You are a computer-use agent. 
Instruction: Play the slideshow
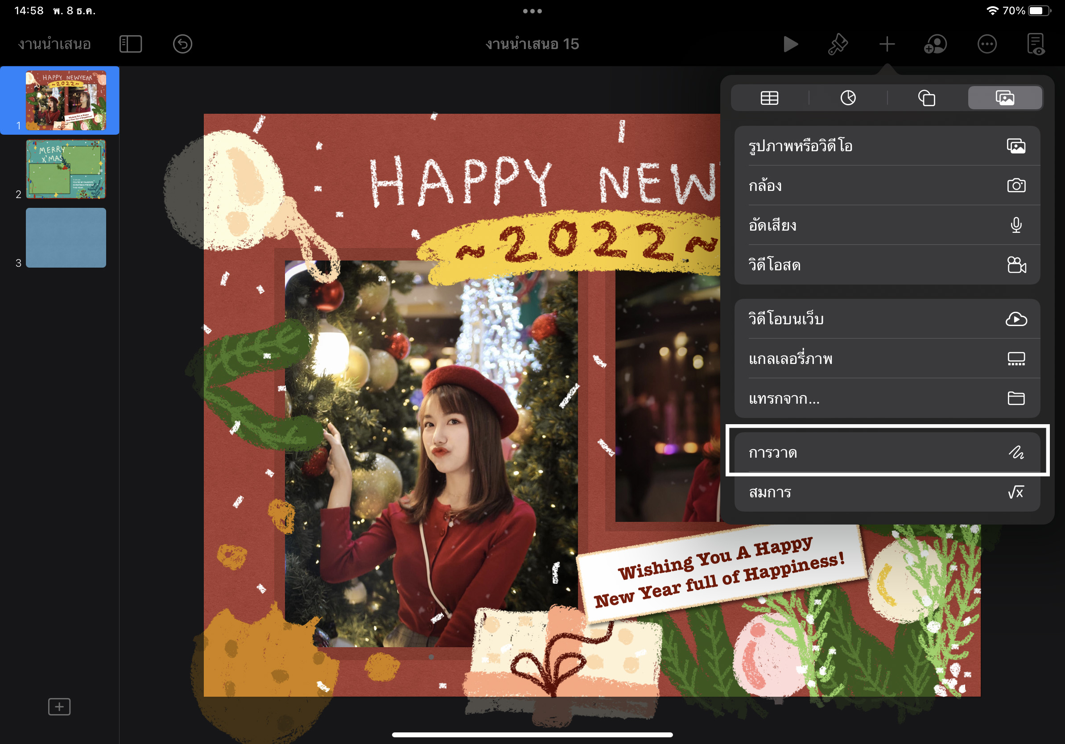point(790,44)
